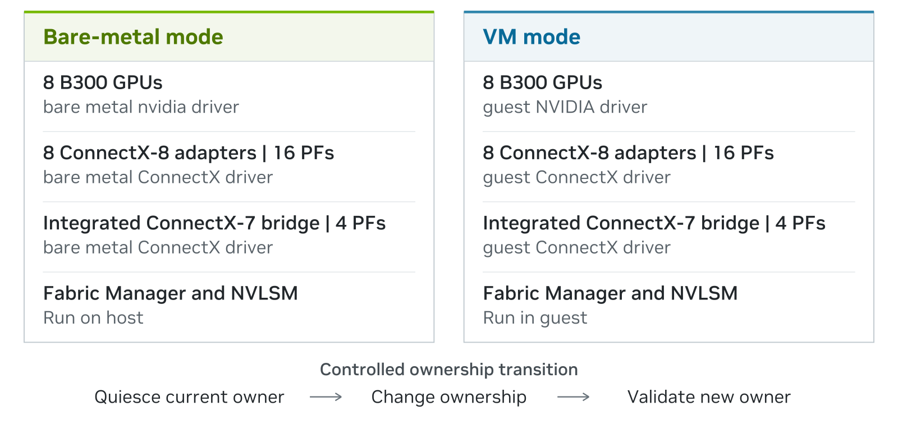Select the "Change ownership" step

pyautogui.click(x=449, y=397)
